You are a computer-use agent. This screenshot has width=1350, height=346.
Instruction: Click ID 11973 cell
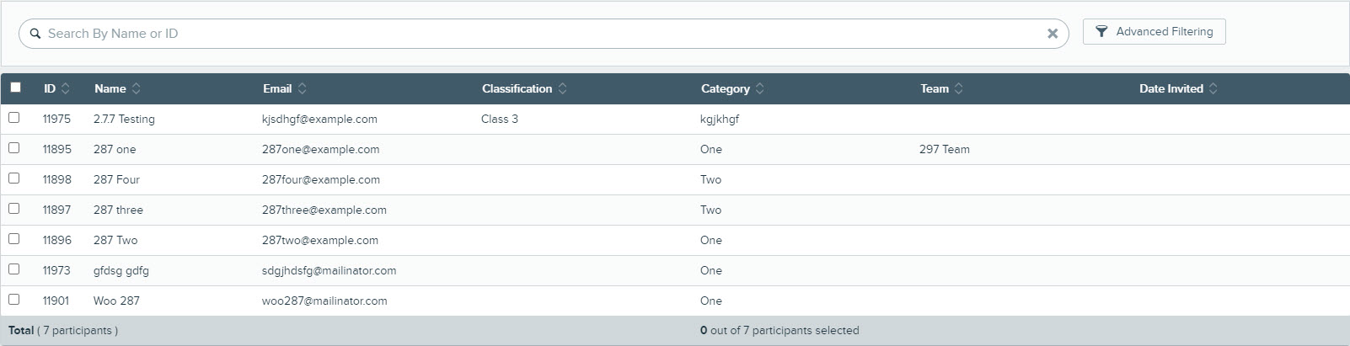point(56,270)
